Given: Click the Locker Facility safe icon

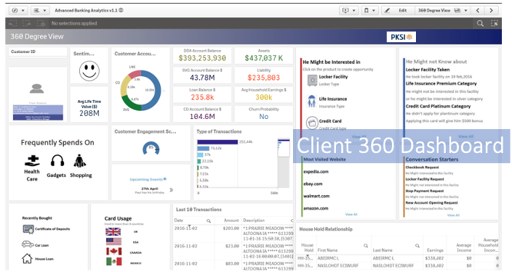Looking at the screenshot, I should tap(312, 80).
